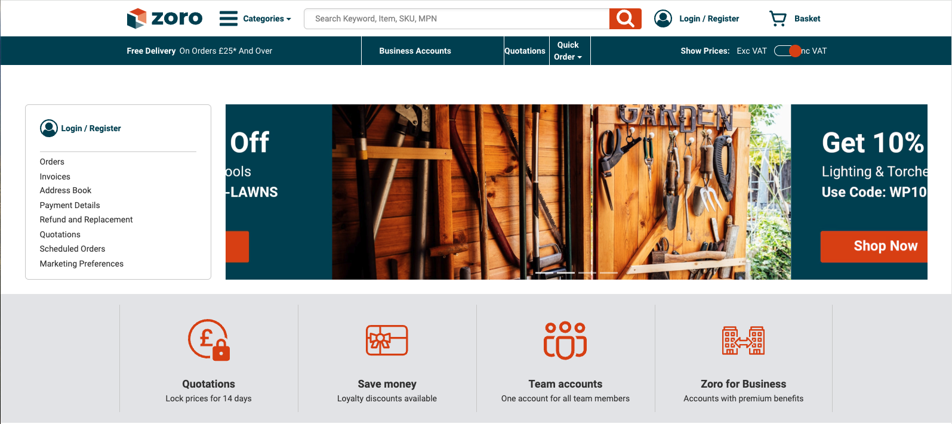Click the Quotations pound lock icon
Screen dimensions: 952x424
pyautogui.click(x=209, y=340)
